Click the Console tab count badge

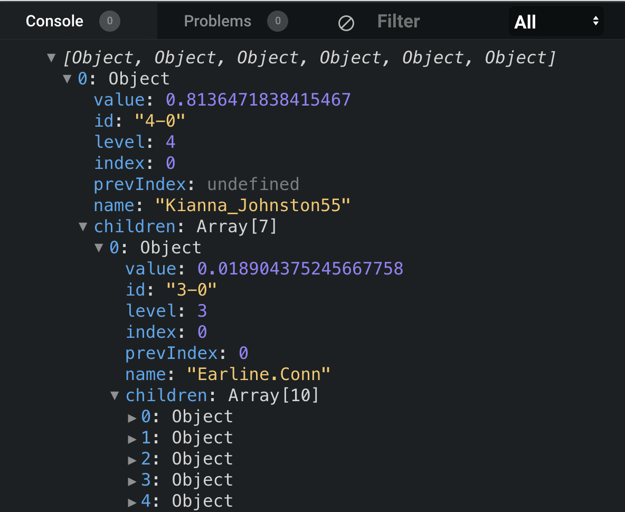pyautogui.click(x=110, y=21)
